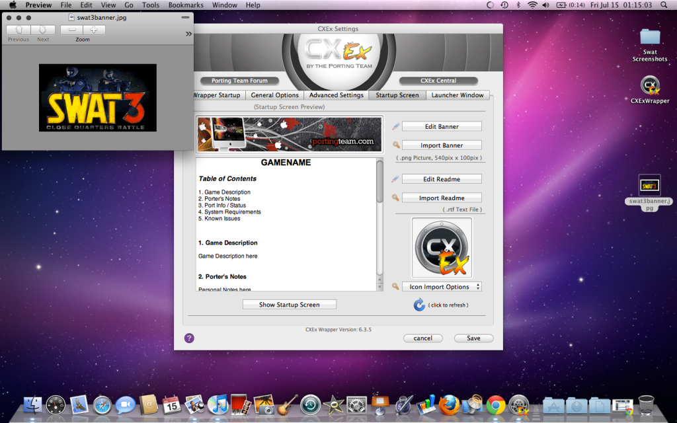This screenshot has width=677, height=423.
Task: Select the Startup Screen tab
Action: (x=397, y=95)
